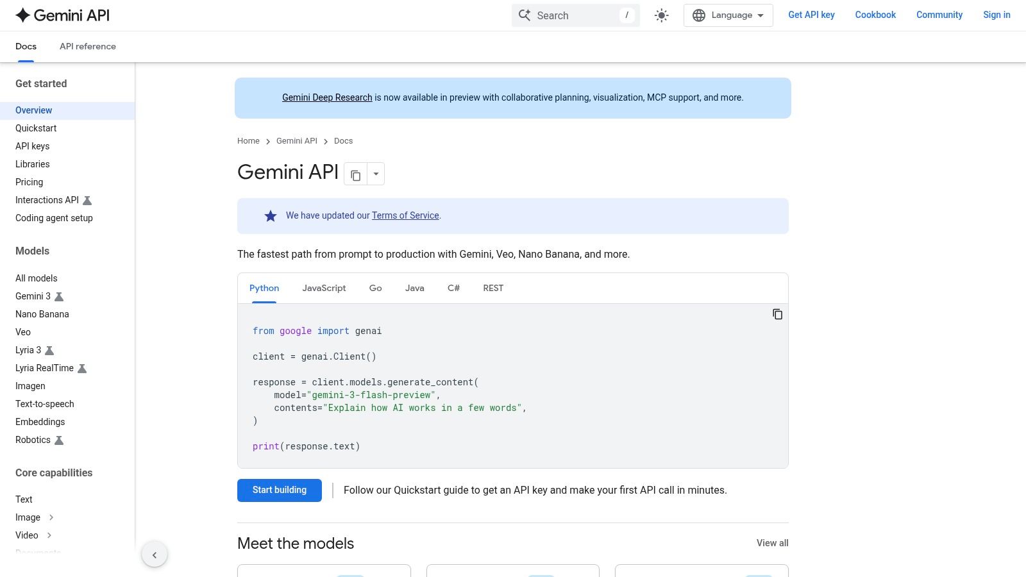Screen dimensions: 1026x577
Task: Collapse the sidebar with the chevron button
Action: tap(155, 555)
